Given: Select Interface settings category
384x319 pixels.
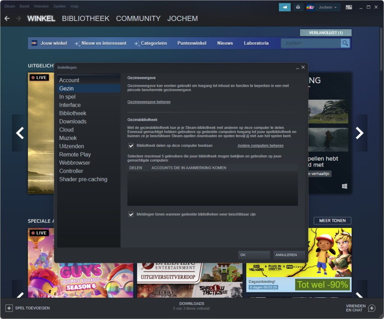Looking at the screenshot, I should pos(88,105).
